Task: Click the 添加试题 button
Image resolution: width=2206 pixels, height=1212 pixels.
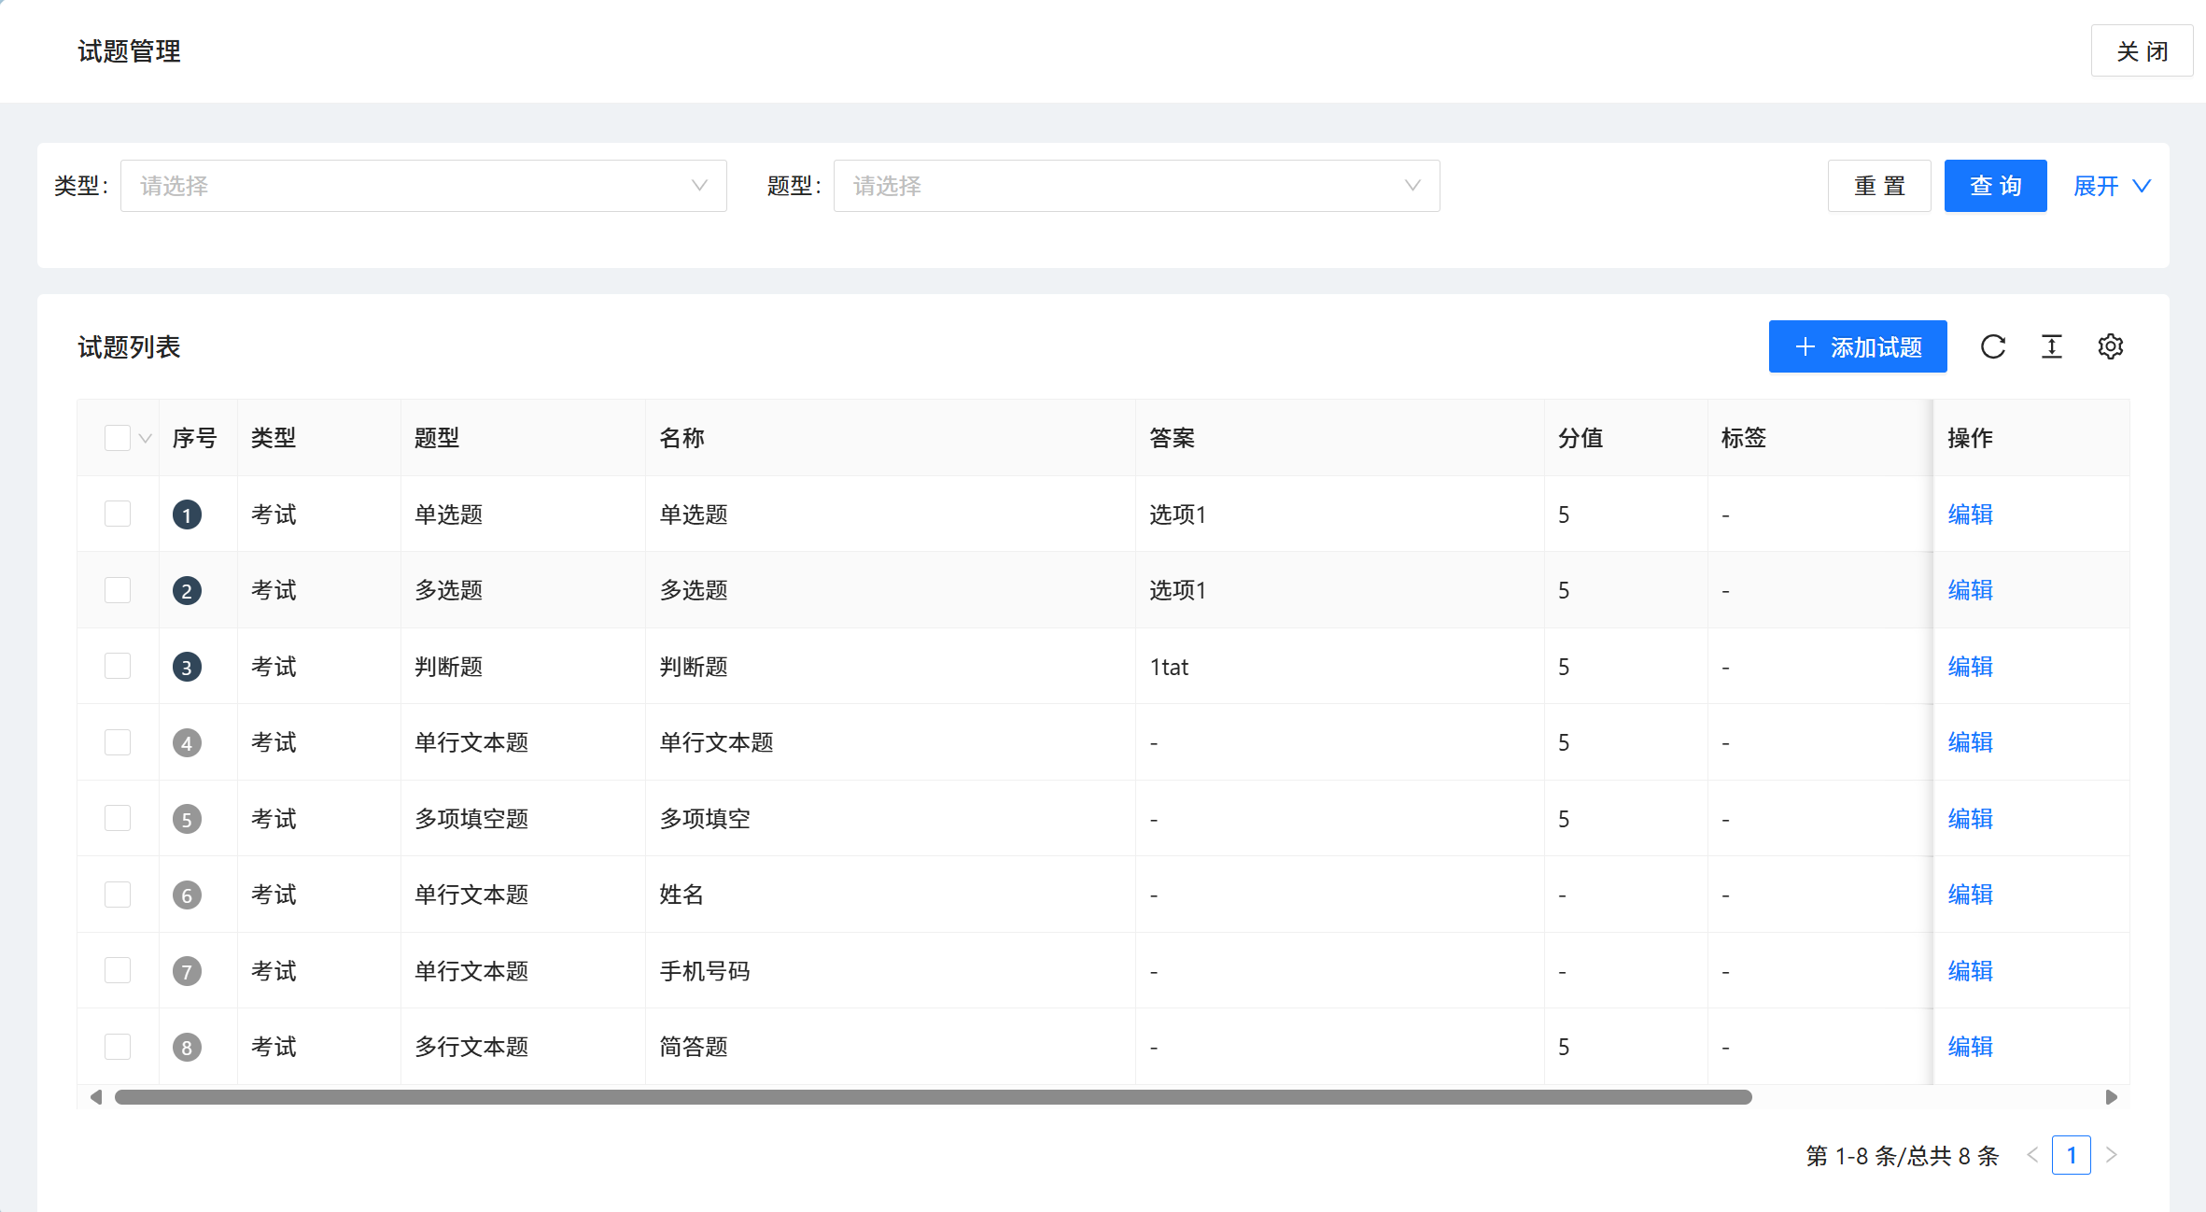Action: [x=1857, y=346]
